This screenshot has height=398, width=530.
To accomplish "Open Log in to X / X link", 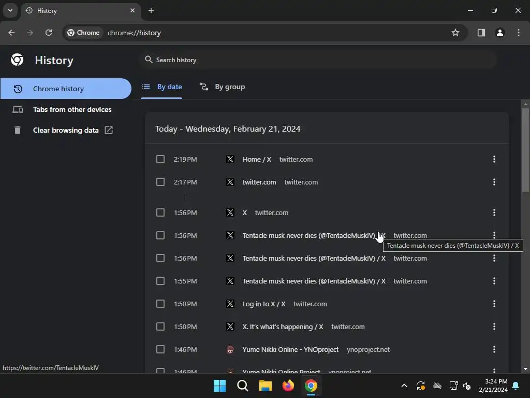I will tap(263, 304).
